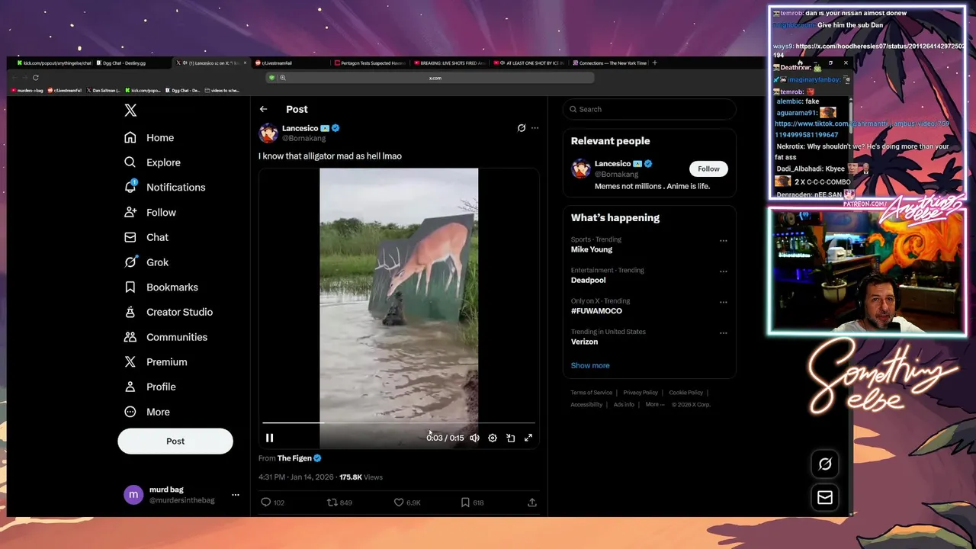Open Chat from the sidebar
This screenshot has width=976, height=549.
pyautogui.click(x=146, y=237)
